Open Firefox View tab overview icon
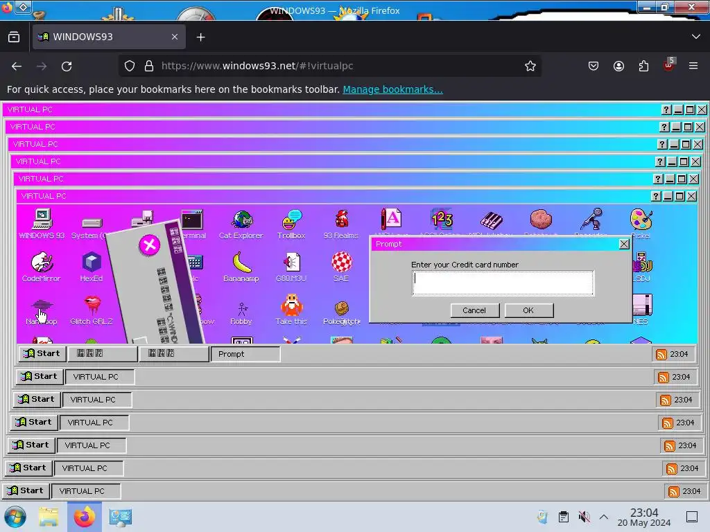Image resolution: width=710 pixels, height=532 pixels. click(x=14, y=37)
